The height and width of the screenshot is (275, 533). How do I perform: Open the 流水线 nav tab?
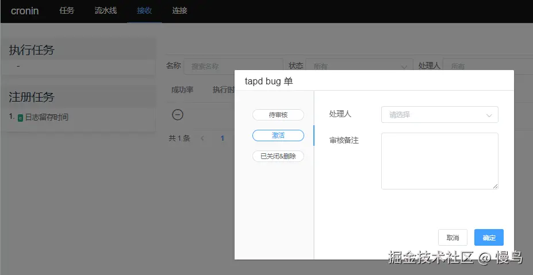click(x=106, y=10)
